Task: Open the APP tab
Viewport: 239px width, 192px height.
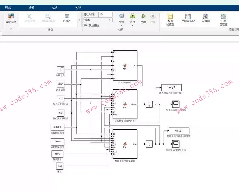Action: pos(78,7)
